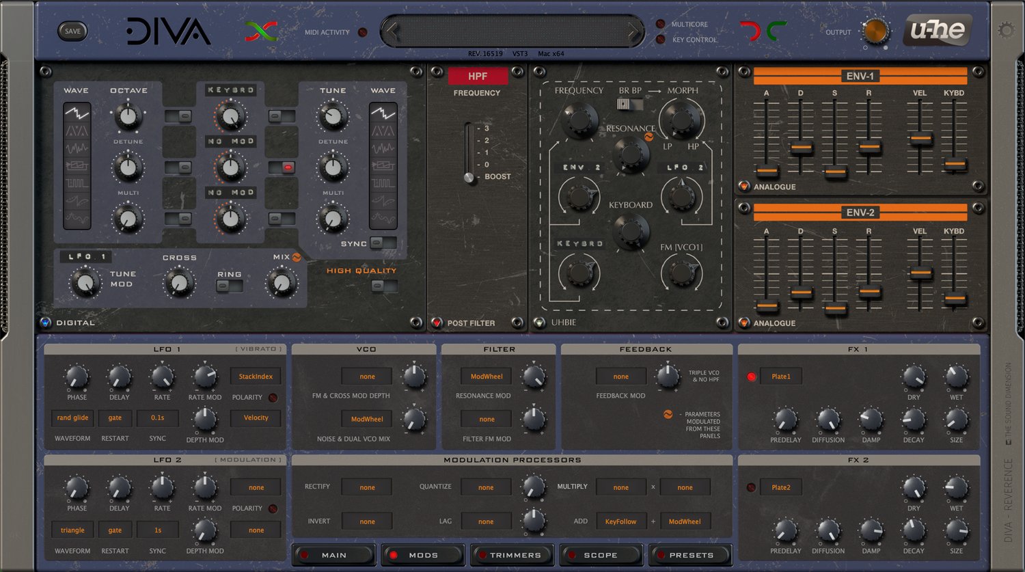
Task: Open the FEEDBACK MOD source dropdown
Action: tap(620, 377)
